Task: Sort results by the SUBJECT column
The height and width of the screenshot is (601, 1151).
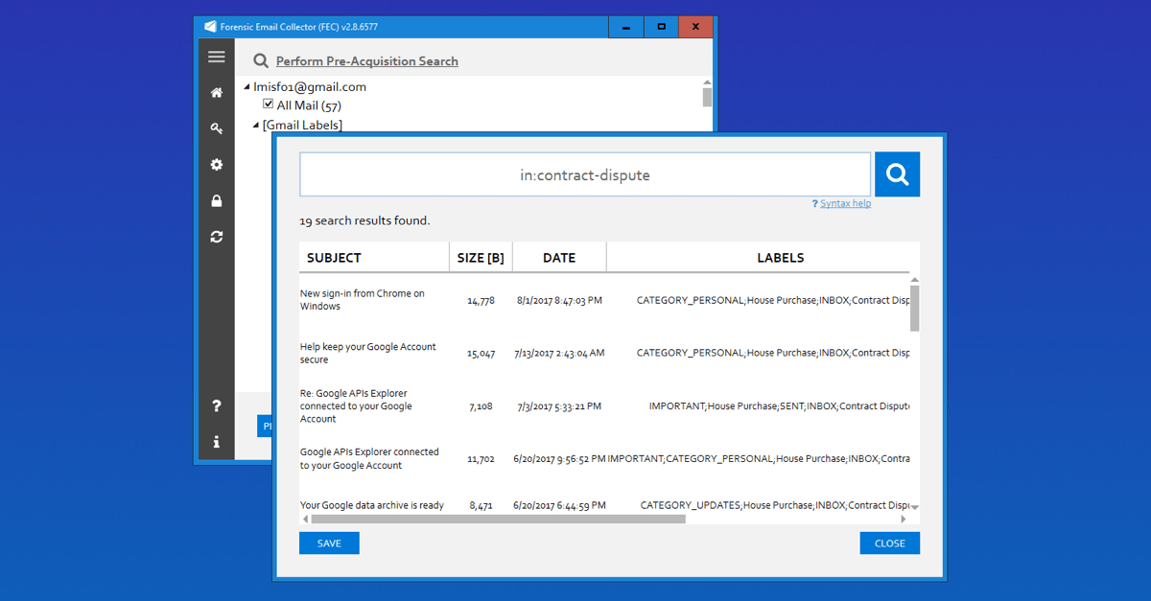Action: point(335,257)
